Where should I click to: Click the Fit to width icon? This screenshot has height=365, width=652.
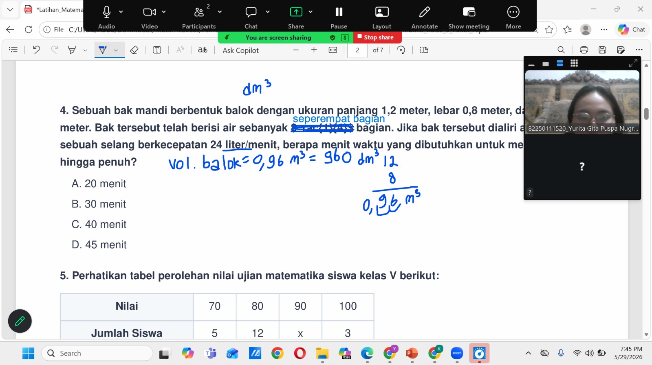pyautogui.click(x=333, y=50)
